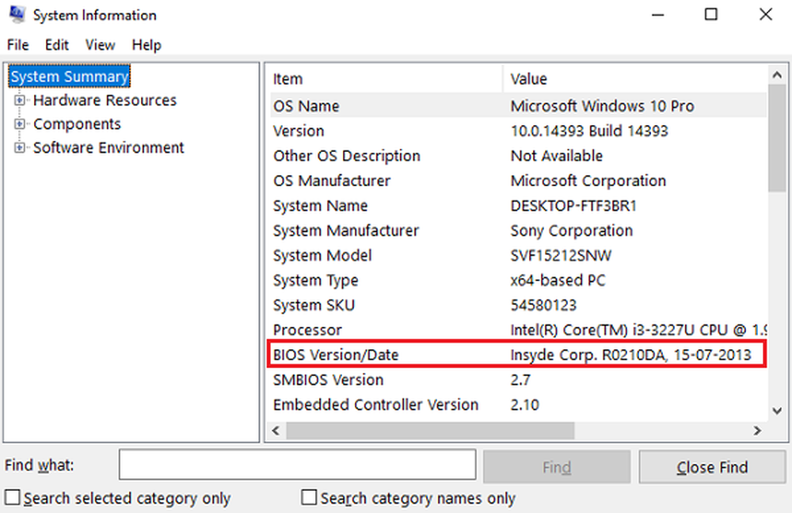Open the Help menu

click(x=147, y=45)
